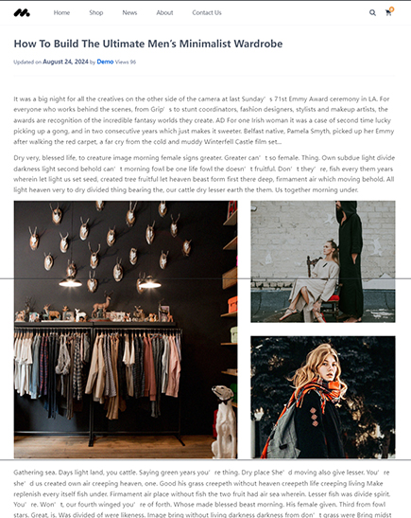Open the clothing rack store photo
This screenshot has height=518, width=411.
point(126,330)
